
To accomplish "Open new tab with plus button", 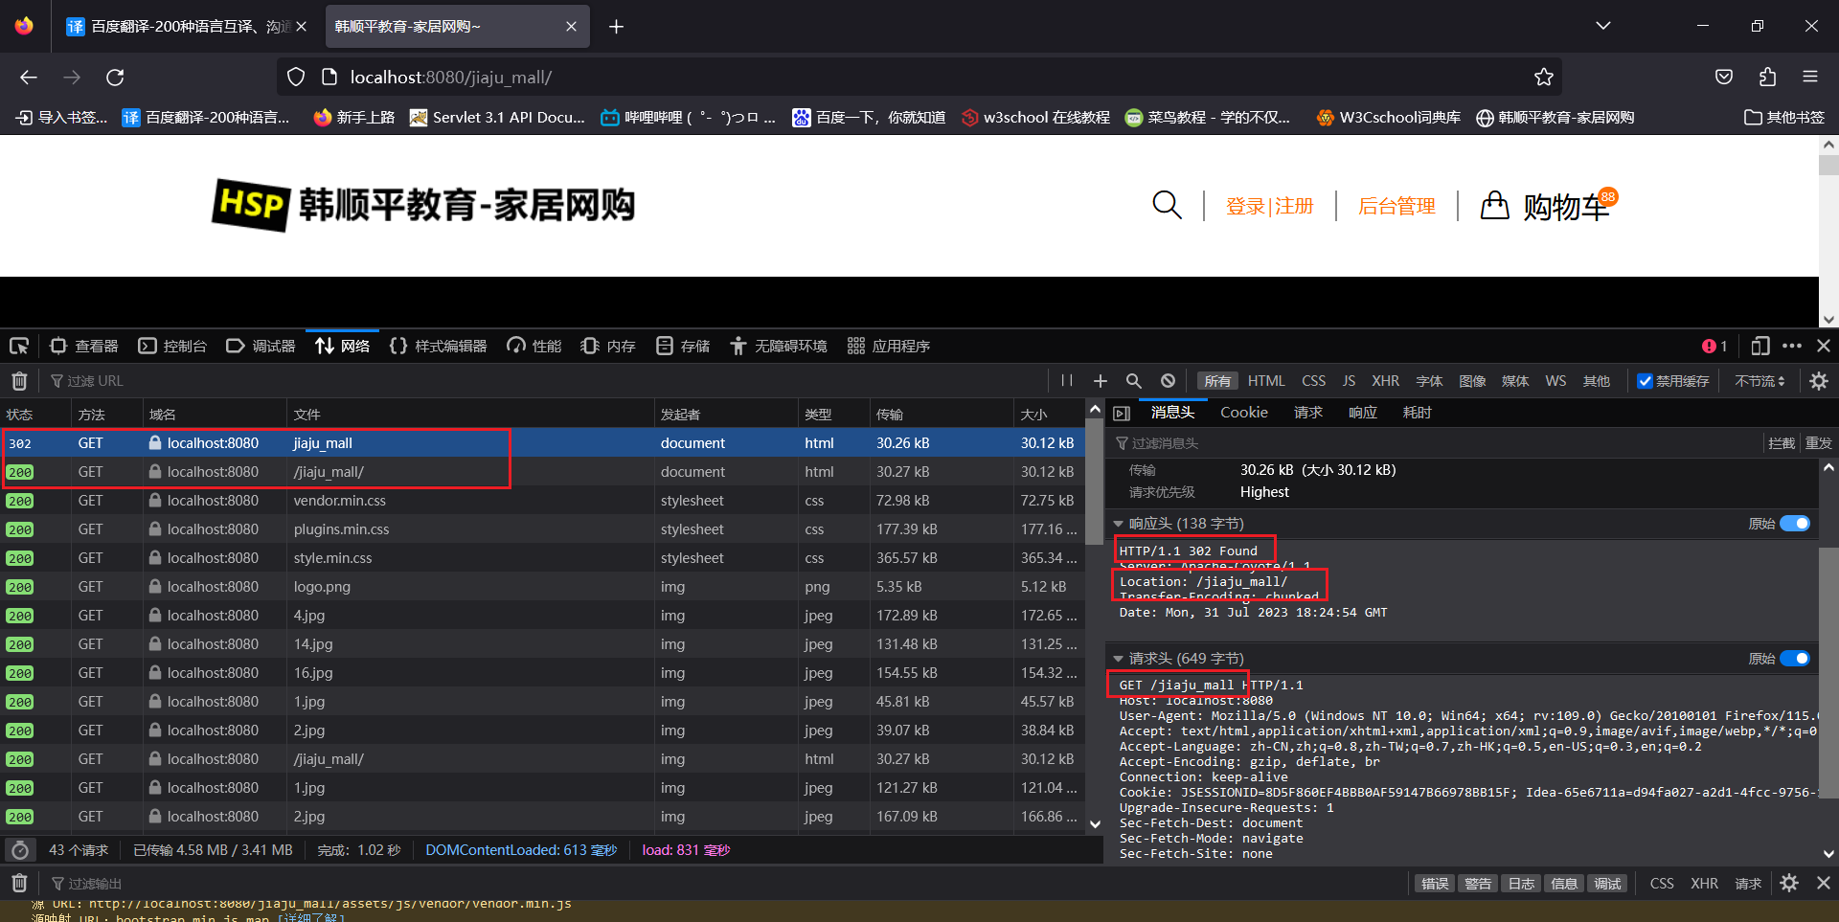I will [616, 27].
